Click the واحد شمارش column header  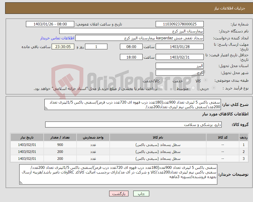point(93,137)
